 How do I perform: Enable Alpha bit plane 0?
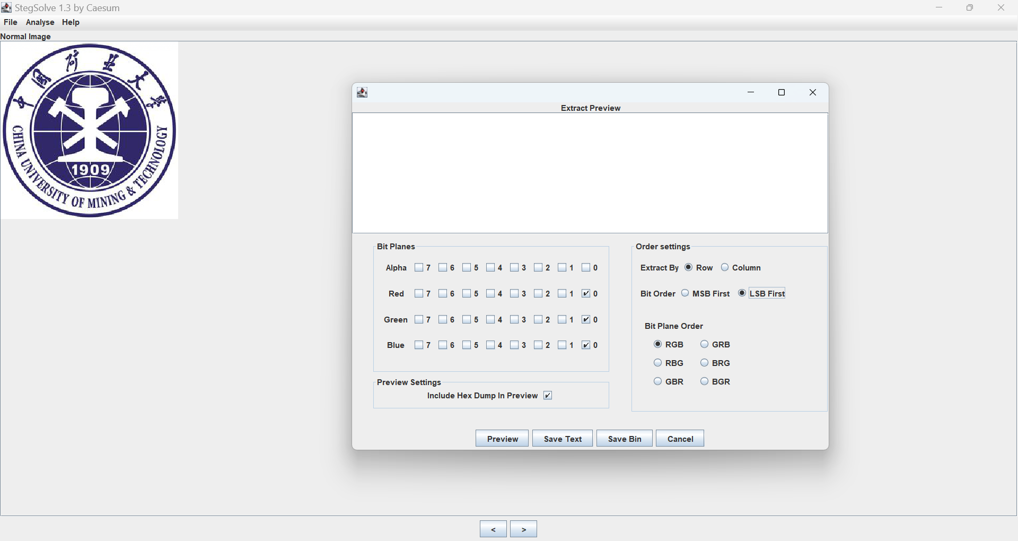pyautogui.click(x=586, y=268)
